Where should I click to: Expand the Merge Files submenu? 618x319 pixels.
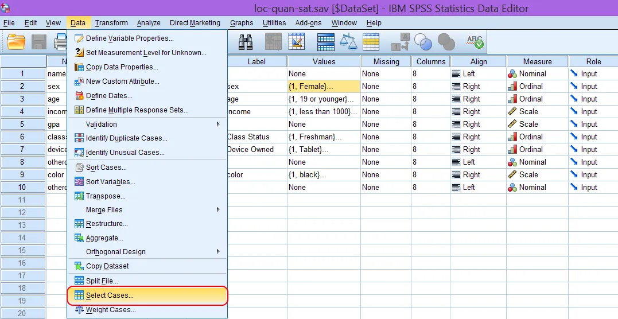(147, 210)
